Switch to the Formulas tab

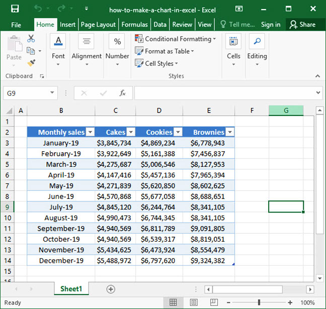[134, 25]
